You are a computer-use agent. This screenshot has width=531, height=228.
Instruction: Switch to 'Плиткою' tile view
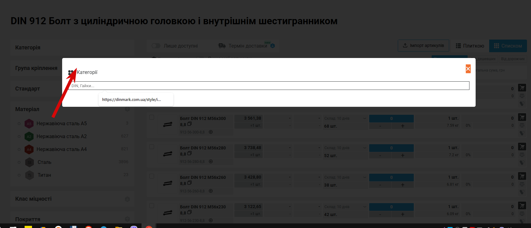(x=470, y=46)
